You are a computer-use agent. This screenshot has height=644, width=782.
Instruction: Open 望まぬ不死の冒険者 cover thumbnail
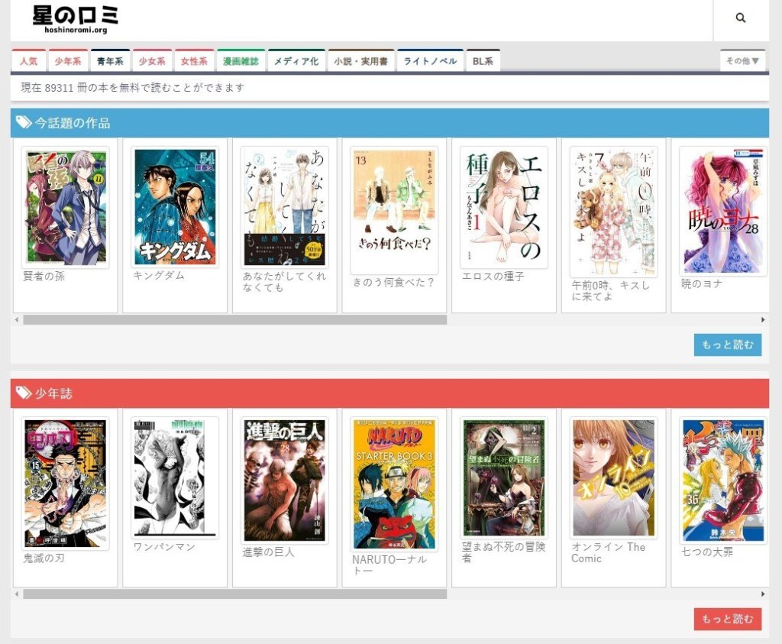pyautogui.click(x=504, y=478)
